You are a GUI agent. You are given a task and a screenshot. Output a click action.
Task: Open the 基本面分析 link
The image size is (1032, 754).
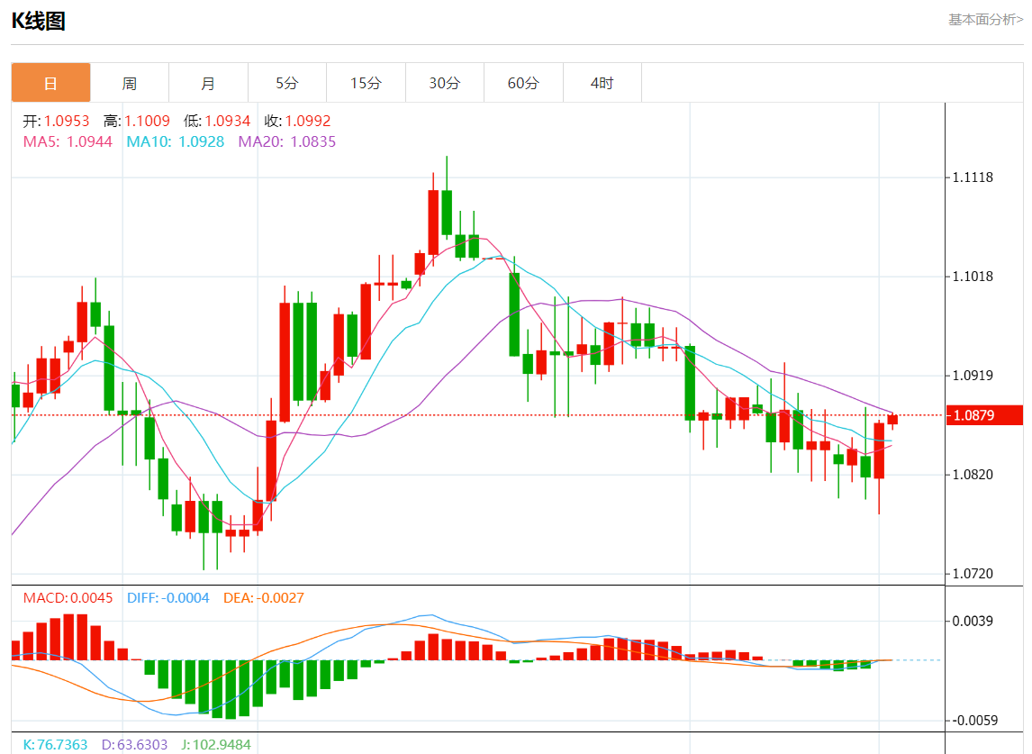click(x=985, y=19)
